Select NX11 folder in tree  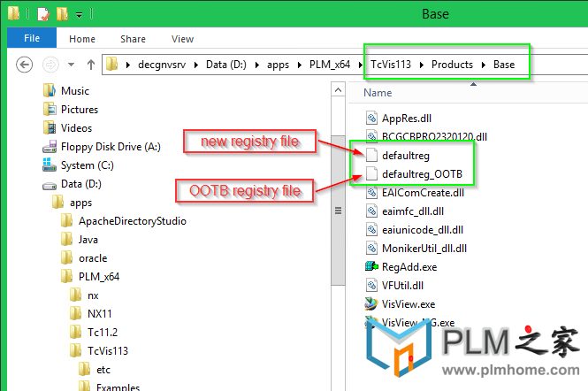click(x=99, y=314)
